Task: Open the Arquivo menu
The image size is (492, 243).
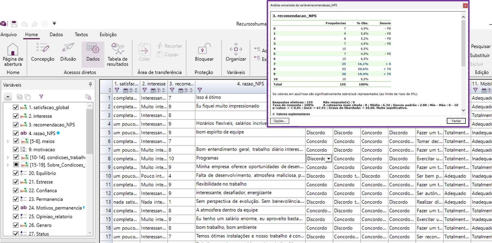Action: pos(8,35)
